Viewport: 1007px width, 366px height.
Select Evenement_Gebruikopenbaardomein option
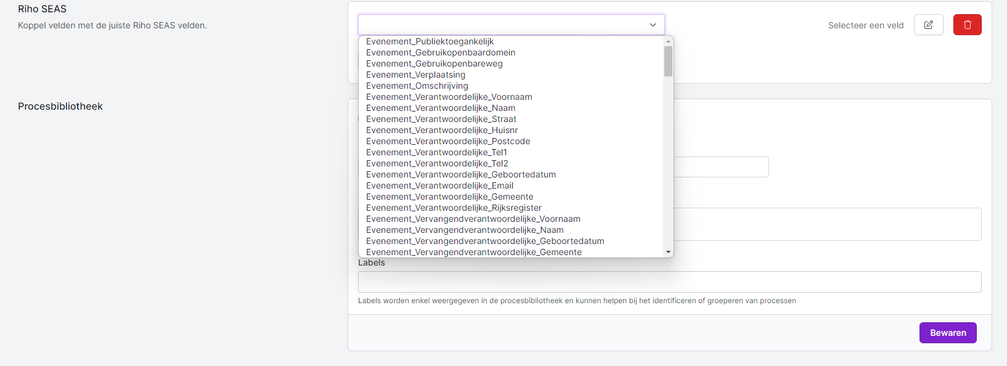click(441, 52)
